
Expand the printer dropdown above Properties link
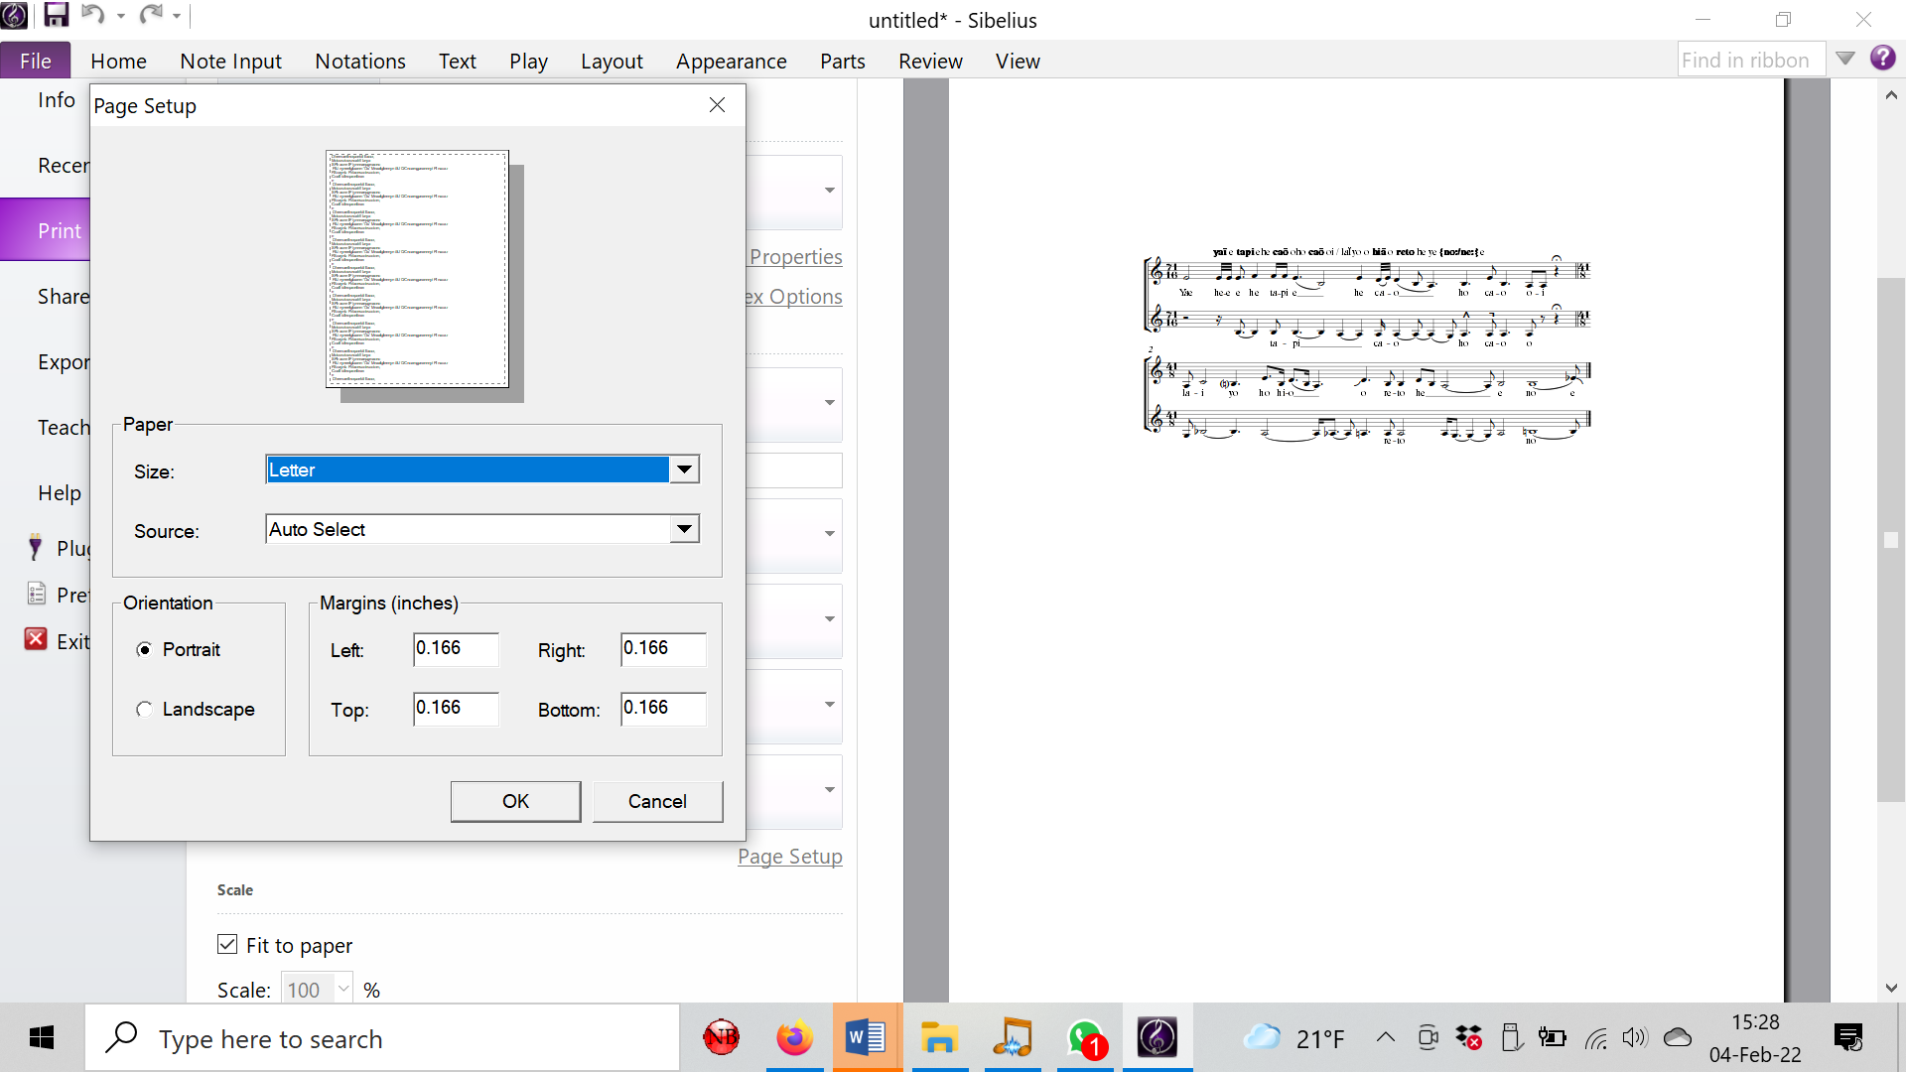click(x=829, y=191)
